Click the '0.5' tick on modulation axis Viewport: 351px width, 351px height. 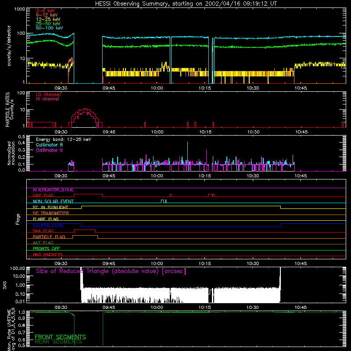tap(21, 136)
